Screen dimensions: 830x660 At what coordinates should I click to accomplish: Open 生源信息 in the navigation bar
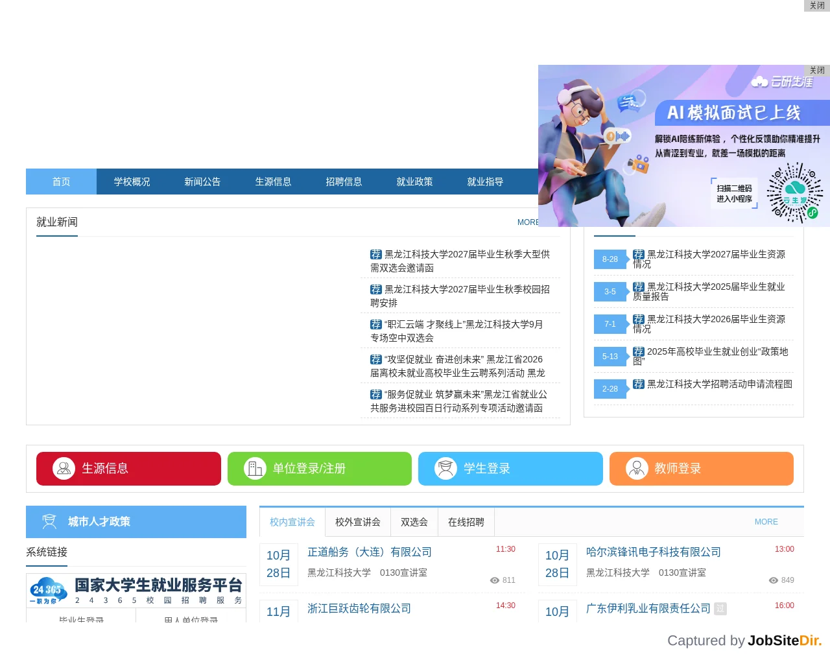tap(273, 182)
